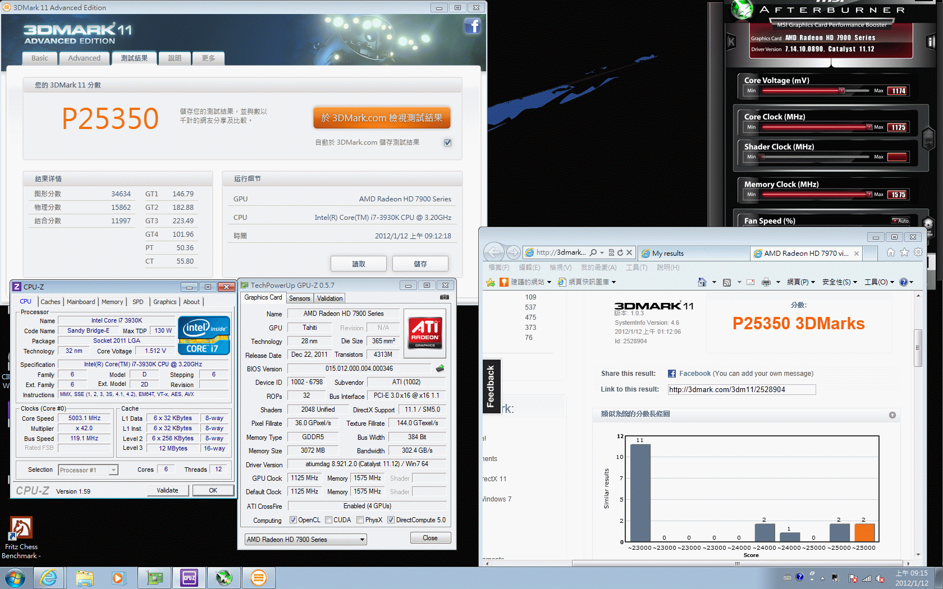Viewport: 943px width, 589px height.
Task: Open Internet Explorer home page icon
Action: tap(891, 252)
